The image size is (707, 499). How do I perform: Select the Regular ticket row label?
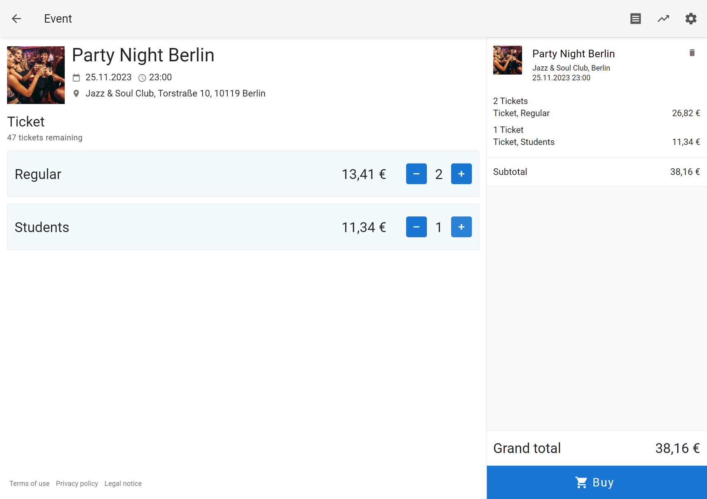[x=38, y=174]
